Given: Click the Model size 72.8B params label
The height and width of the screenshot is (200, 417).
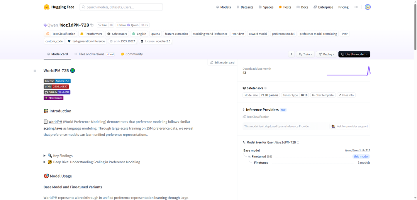Looking at the screenshot, I should 261,95.
